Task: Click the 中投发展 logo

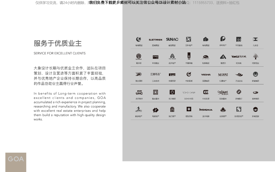Action: pos(206,92)
